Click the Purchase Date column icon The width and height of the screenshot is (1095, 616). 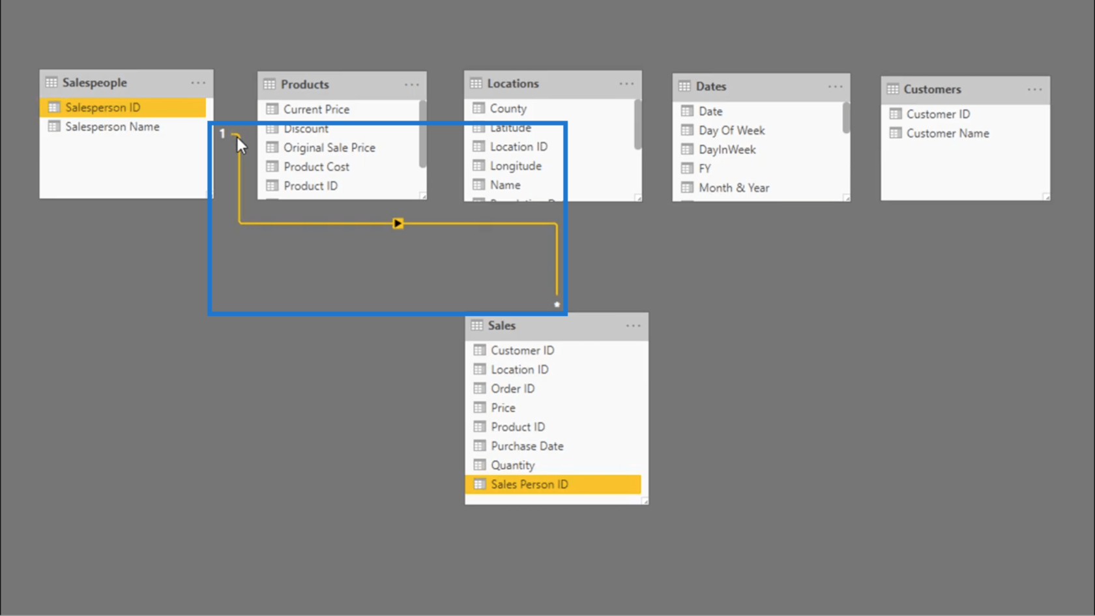[x=480, y=446]
